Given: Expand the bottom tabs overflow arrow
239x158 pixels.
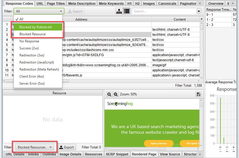Looking at the screenshot, I should pos(200,154).
